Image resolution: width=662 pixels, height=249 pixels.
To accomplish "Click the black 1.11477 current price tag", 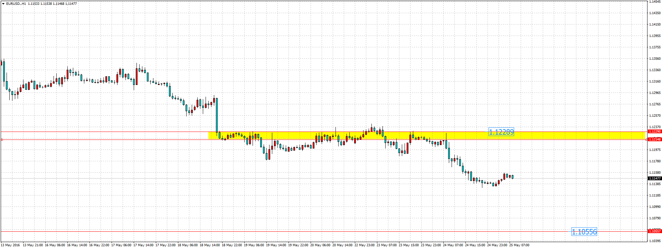I will 655,179.
